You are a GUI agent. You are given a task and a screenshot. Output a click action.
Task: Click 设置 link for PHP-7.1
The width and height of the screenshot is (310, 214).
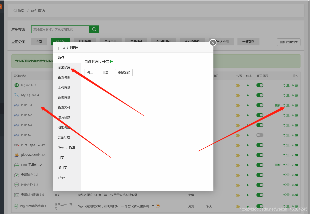pyautogui.click(x=286, y=105)
